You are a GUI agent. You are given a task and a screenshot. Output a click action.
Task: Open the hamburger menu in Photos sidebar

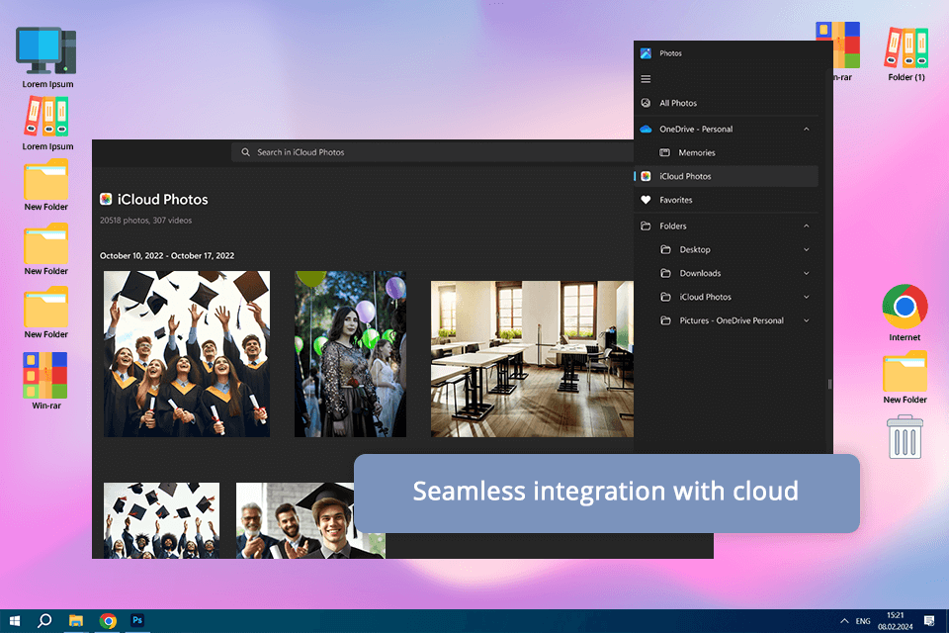(x=646, y=79)
